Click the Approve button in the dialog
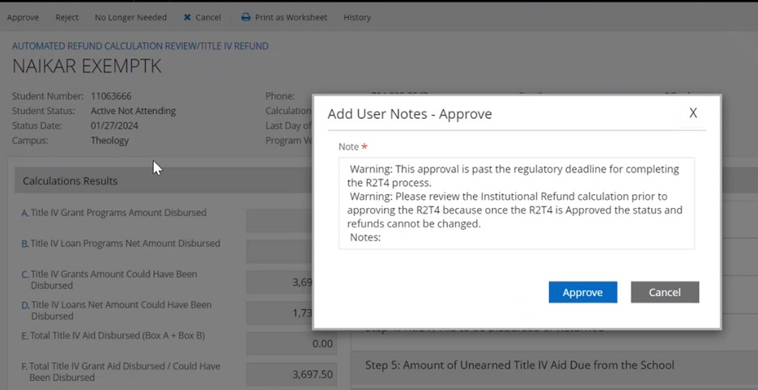 click(582, 292)
